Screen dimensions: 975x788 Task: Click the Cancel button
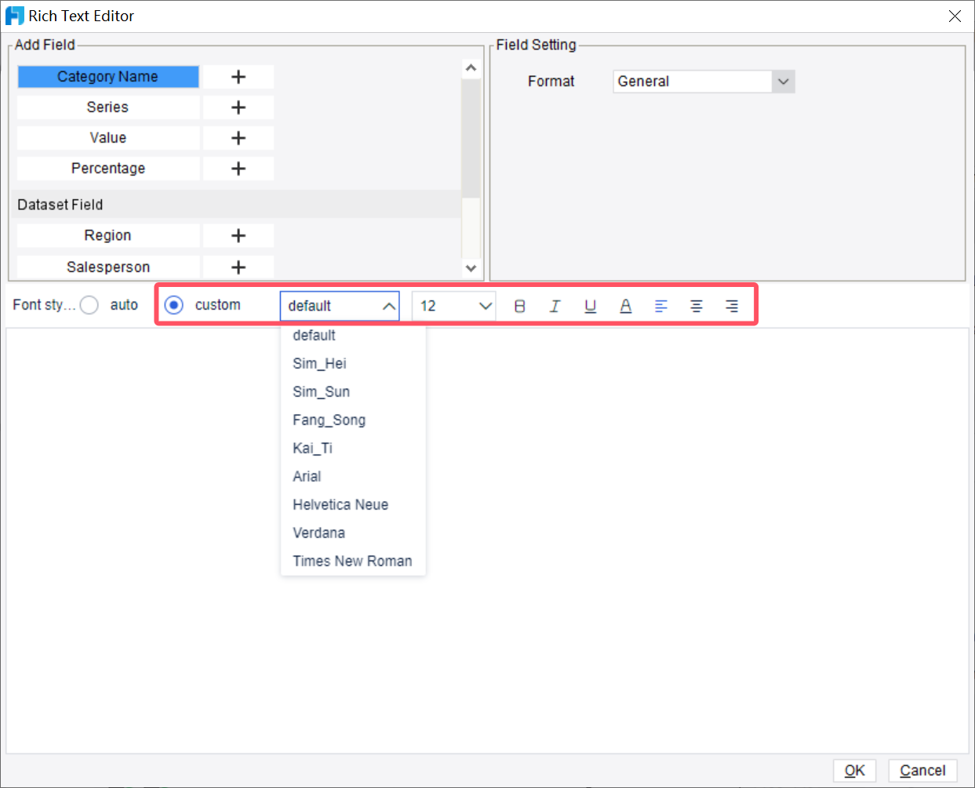click(922, 771)
